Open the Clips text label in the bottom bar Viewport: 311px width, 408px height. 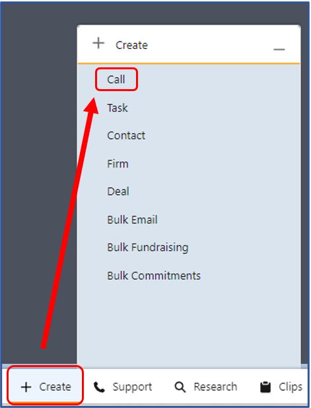click(x=291, y=387)
